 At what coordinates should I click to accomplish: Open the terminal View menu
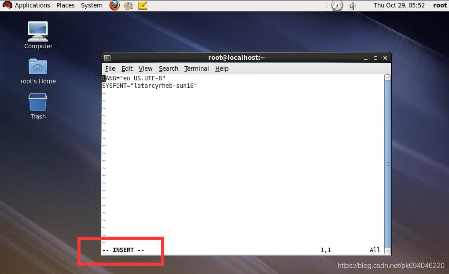(145, 68)
